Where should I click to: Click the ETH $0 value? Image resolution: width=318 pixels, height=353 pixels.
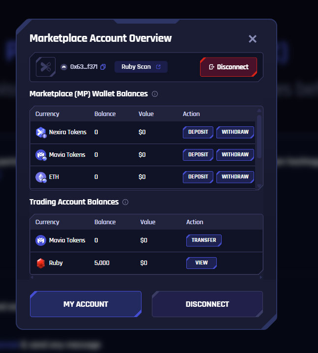[142, 177]
